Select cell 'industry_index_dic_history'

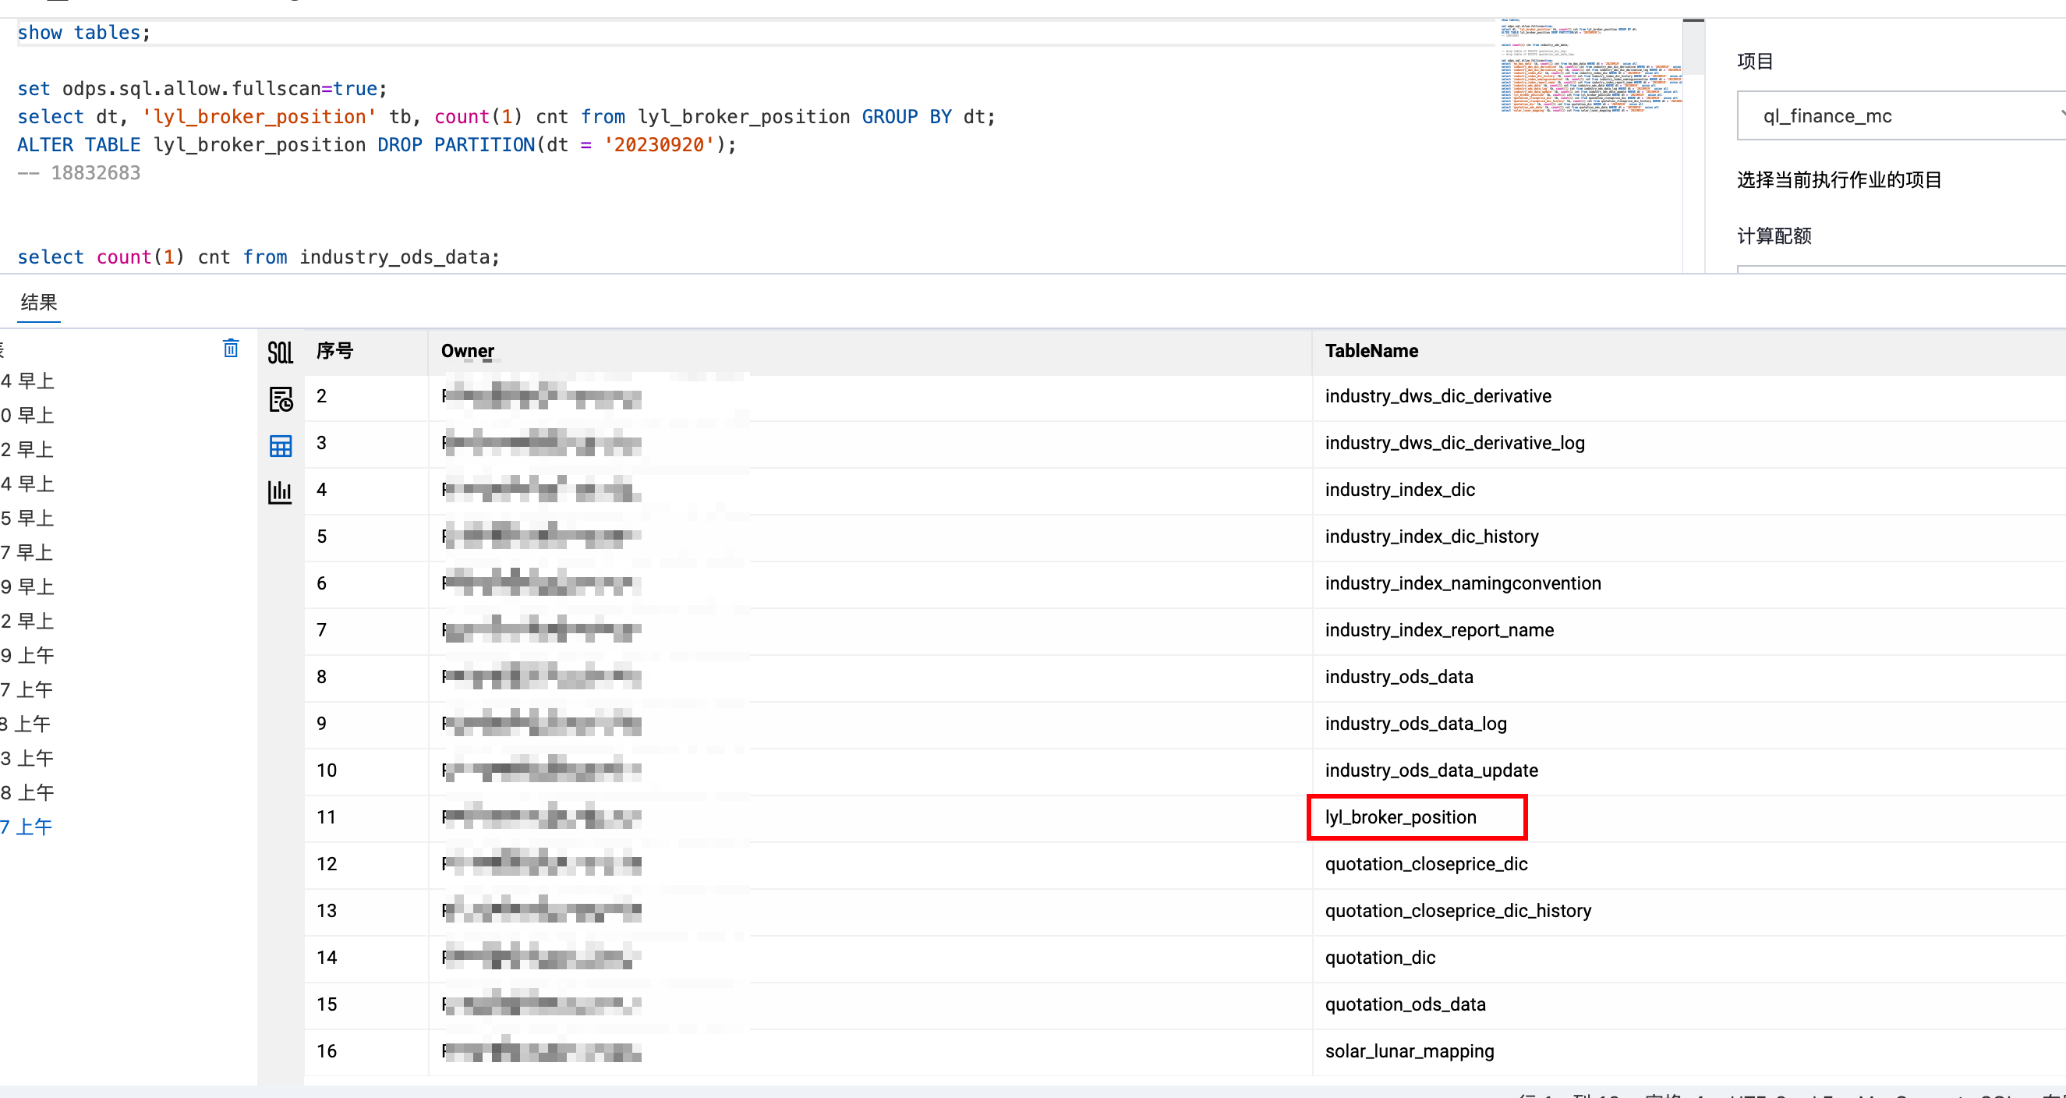pyautogui.click(x=1431, y=537)
